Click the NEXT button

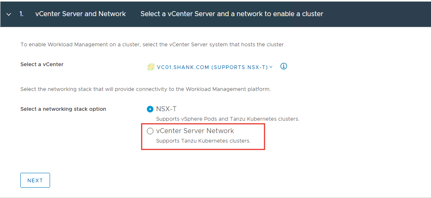coord(35,180)
